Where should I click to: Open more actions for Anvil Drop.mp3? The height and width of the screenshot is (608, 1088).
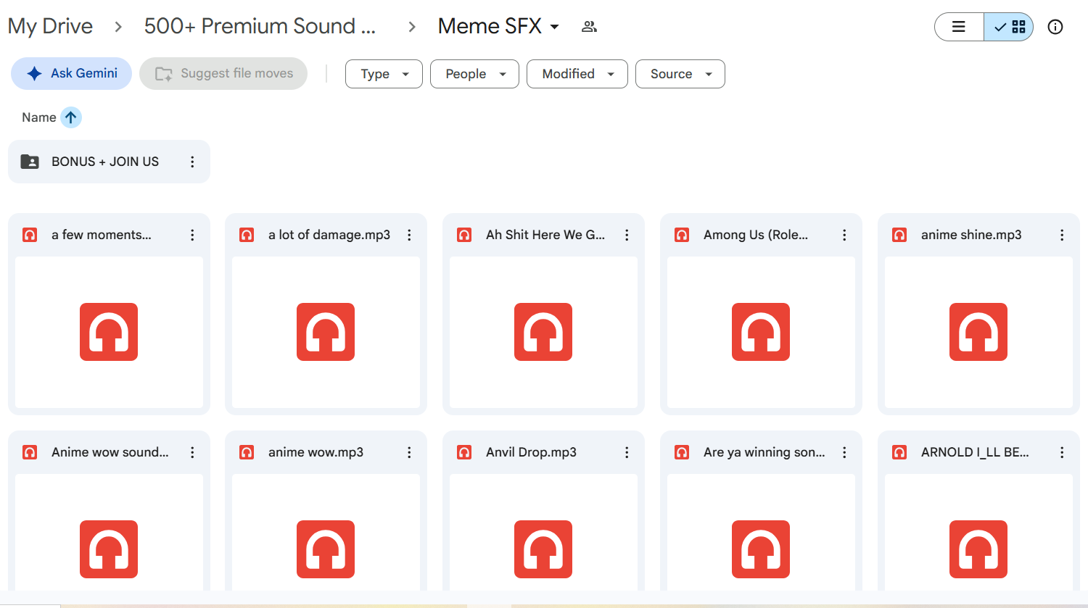tap(627, 452)
